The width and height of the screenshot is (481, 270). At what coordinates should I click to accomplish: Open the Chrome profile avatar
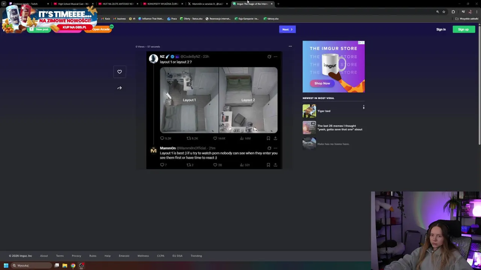pyautogui.click(x=470, y=12)
